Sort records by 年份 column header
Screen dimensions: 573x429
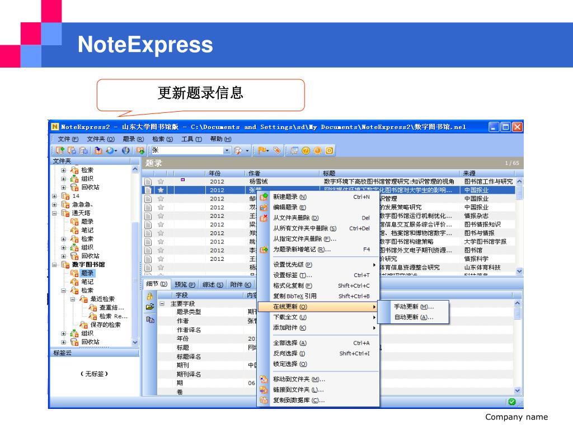click(224, 173)
